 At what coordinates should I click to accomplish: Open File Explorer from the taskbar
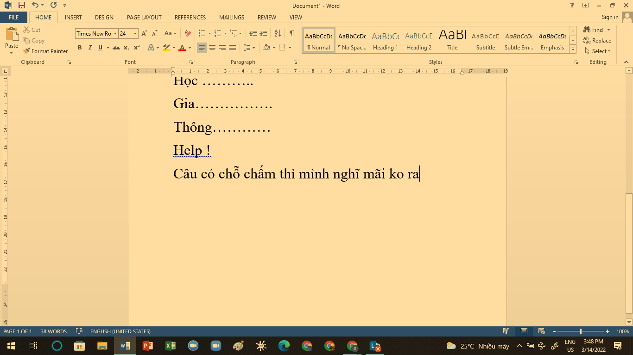pyautogui.click(x=102, y=346)
